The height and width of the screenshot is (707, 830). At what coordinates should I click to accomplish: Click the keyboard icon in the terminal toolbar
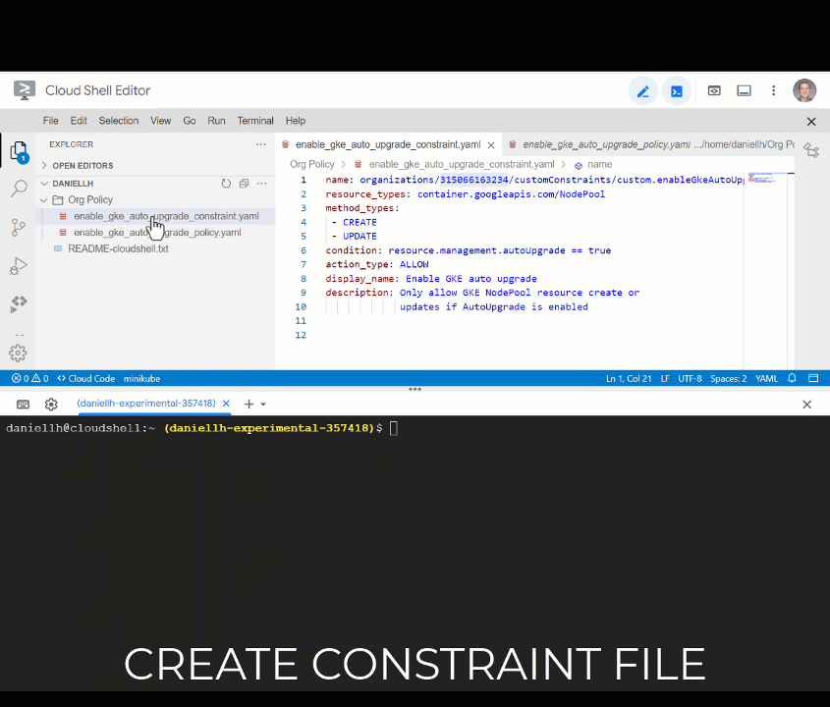pos(22,404)
